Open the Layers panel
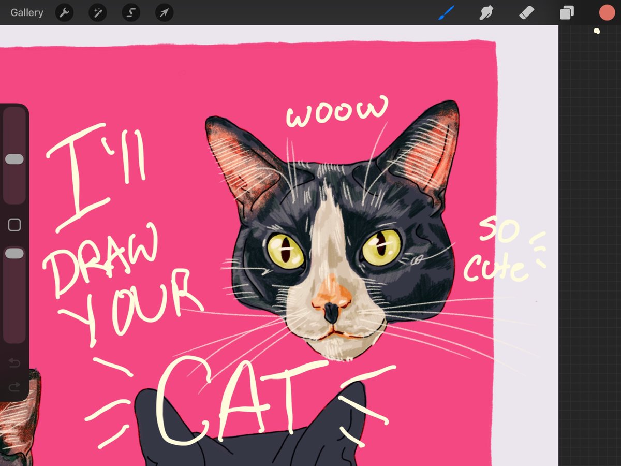The height and width of the screenshot is (466, 621). 566,12
